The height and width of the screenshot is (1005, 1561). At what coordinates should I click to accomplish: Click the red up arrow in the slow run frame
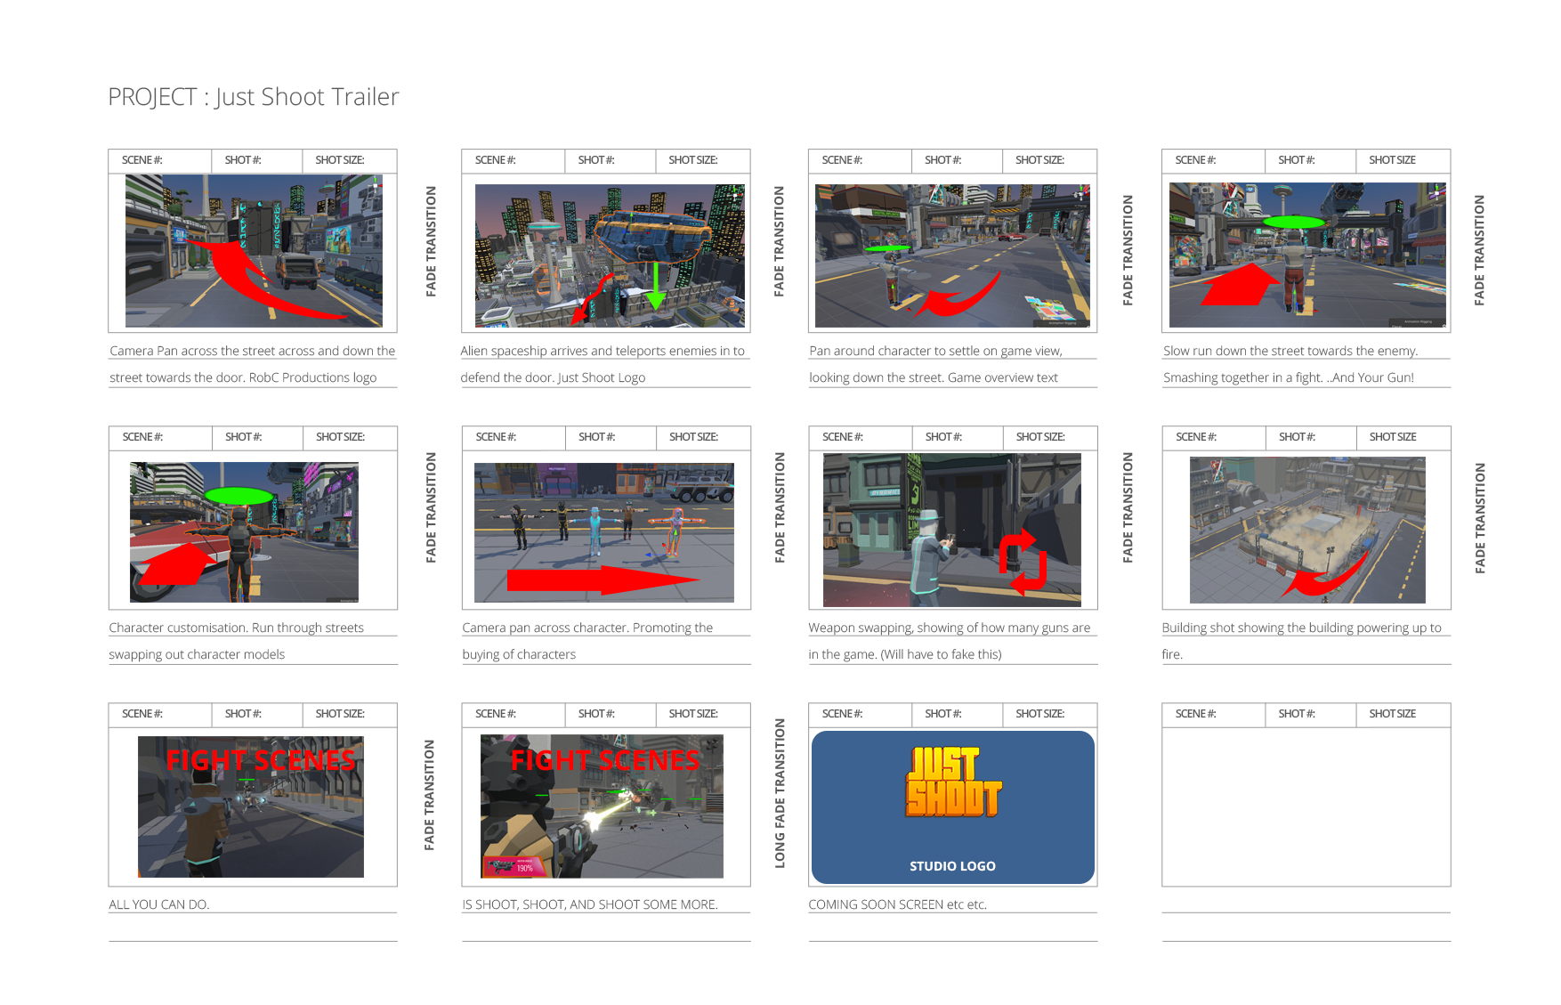coord(1240,285)
